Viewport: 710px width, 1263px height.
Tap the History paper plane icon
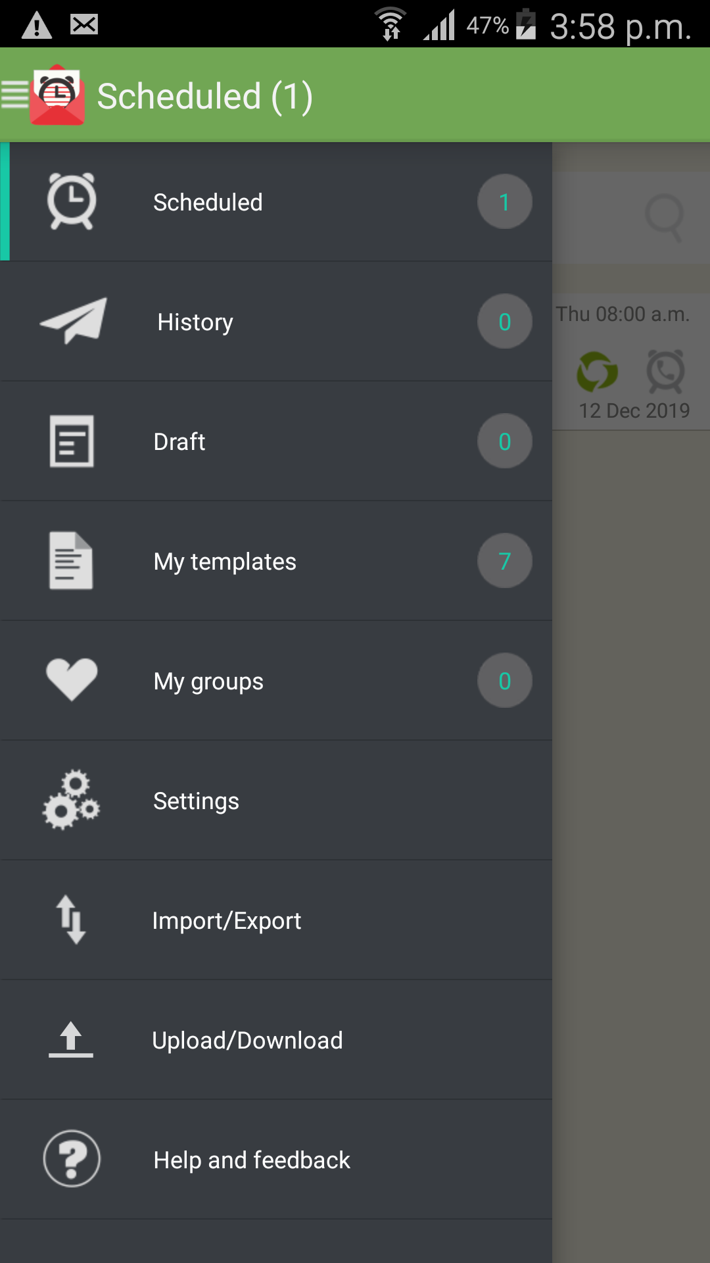point(73,321)
